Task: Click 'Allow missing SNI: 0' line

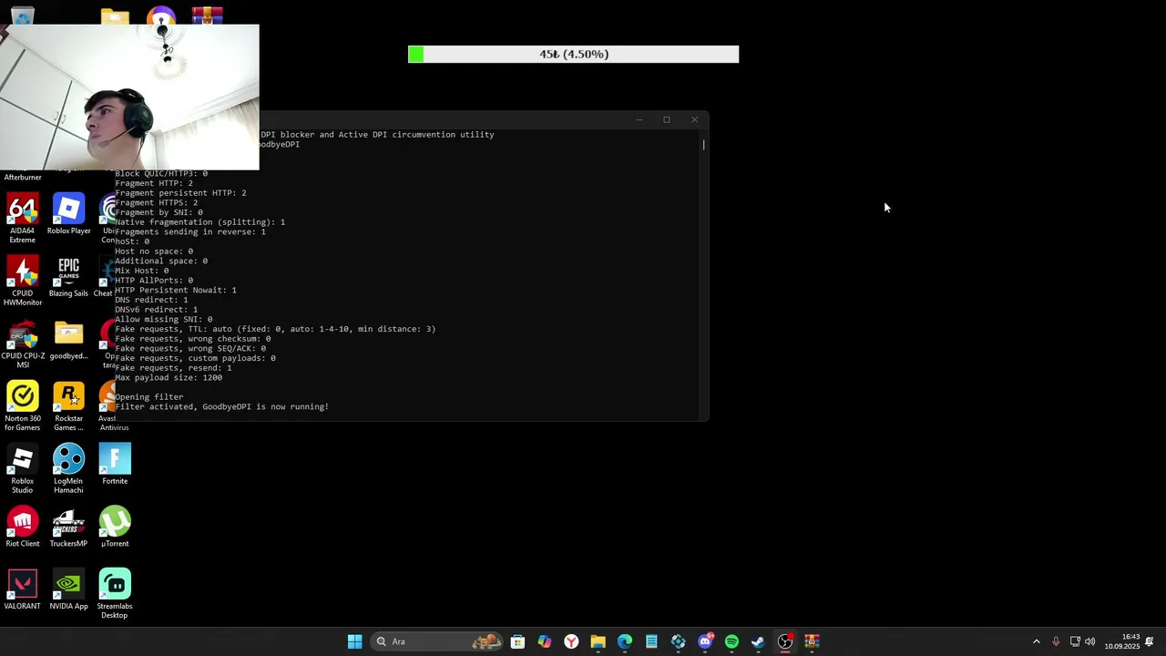Action: [164, 319]
